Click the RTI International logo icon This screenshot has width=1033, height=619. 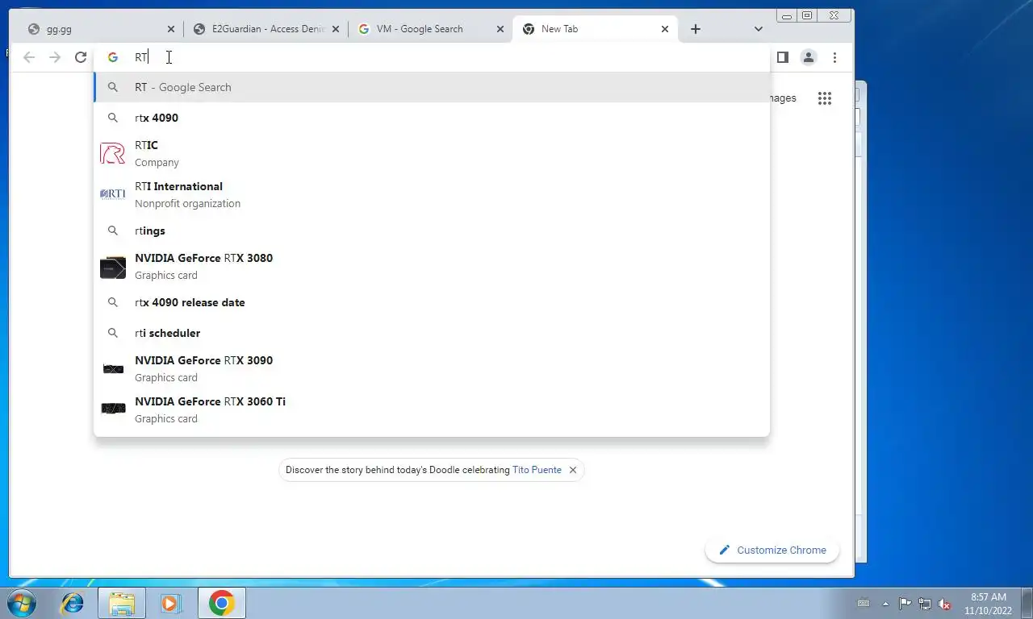[113, 194]
